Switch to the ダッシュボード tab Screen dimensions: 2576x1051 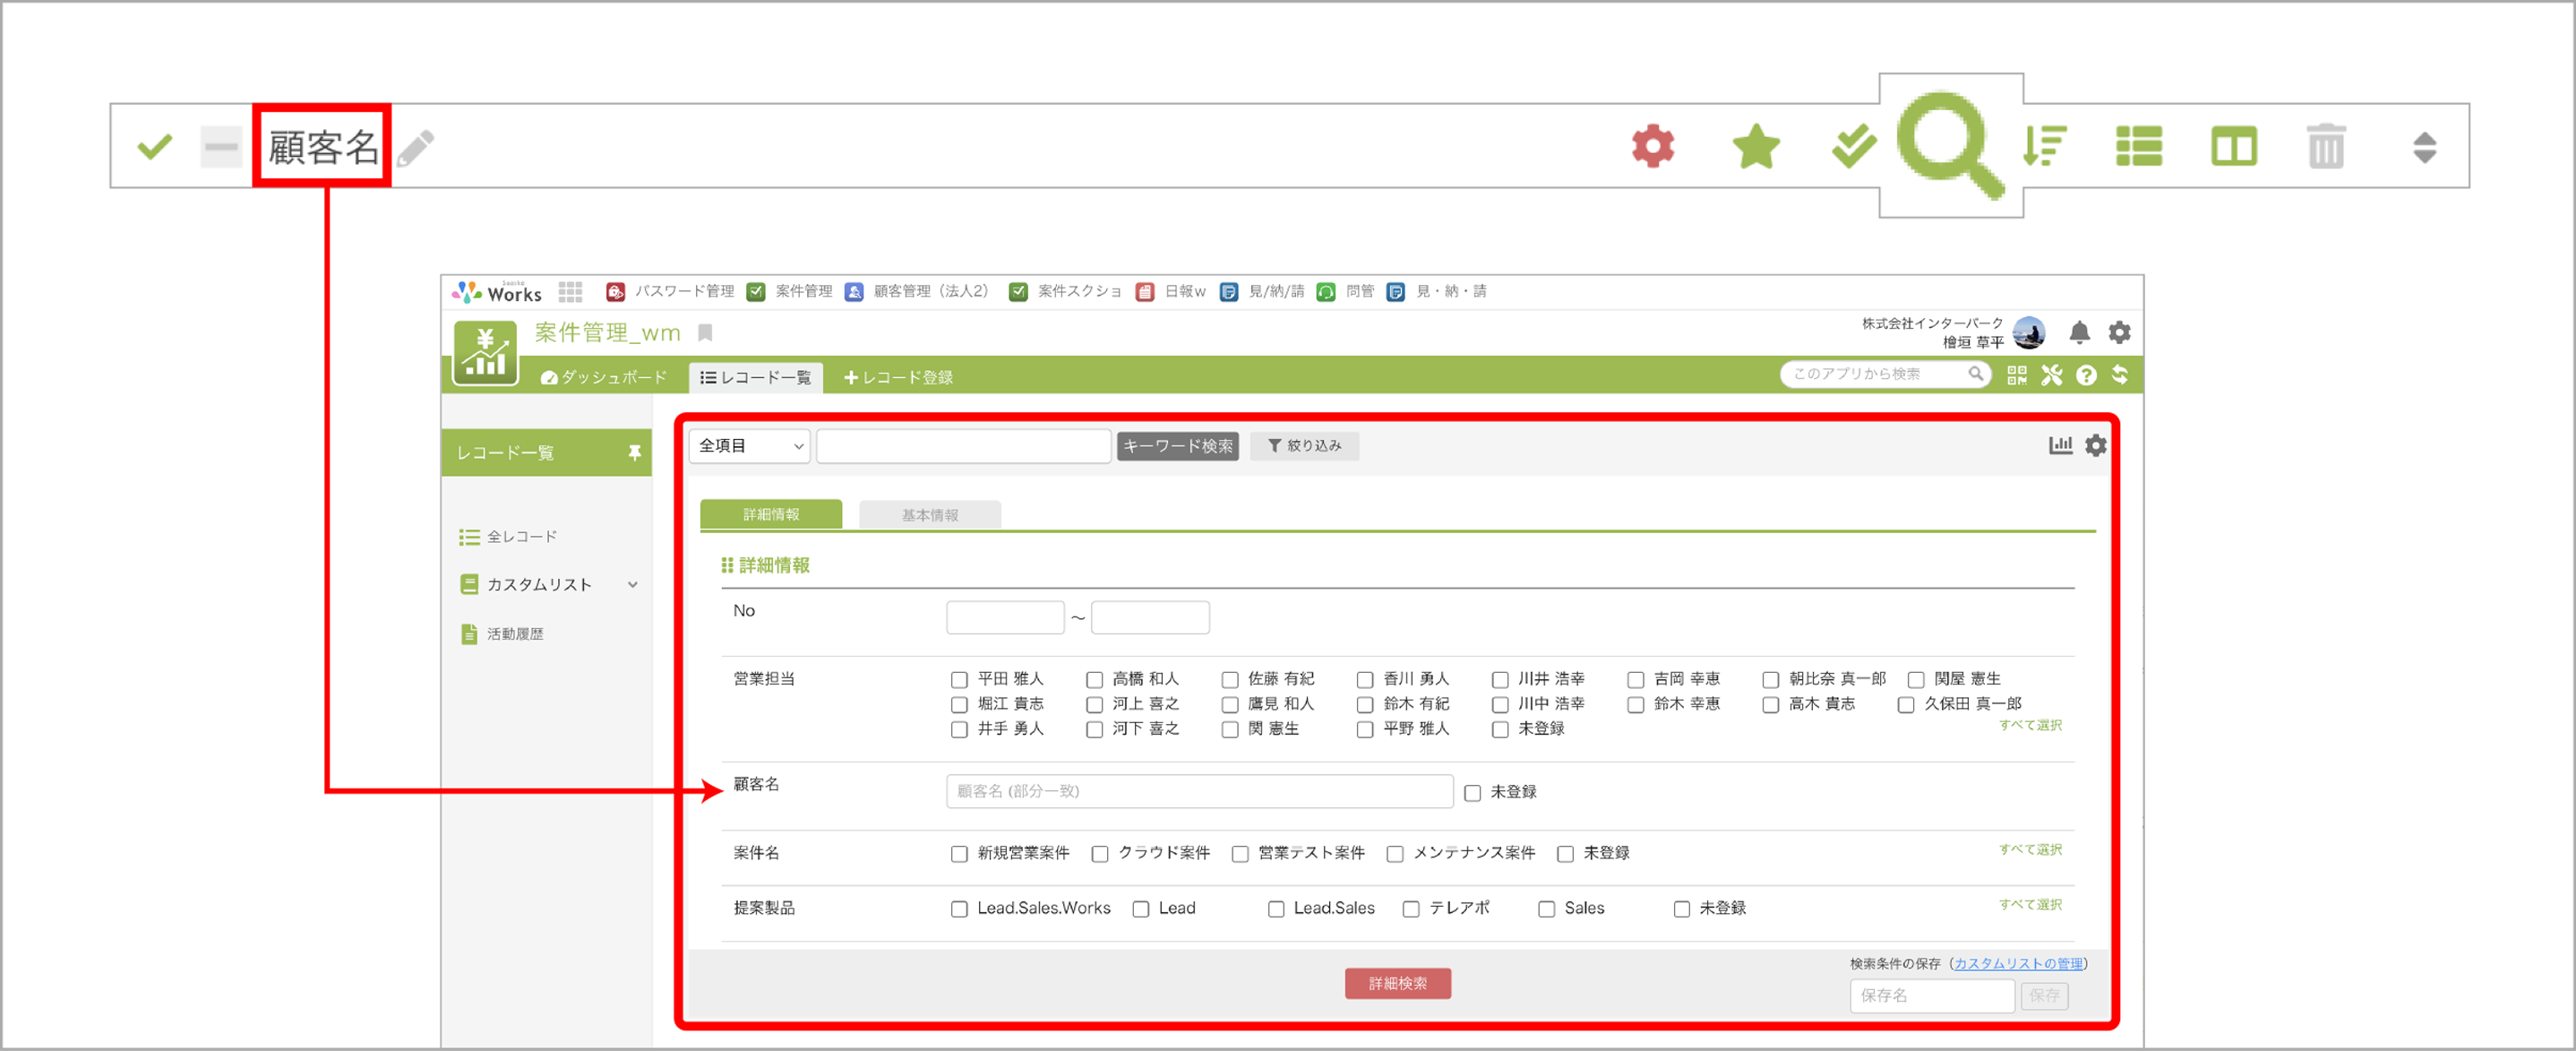(603, 377)
